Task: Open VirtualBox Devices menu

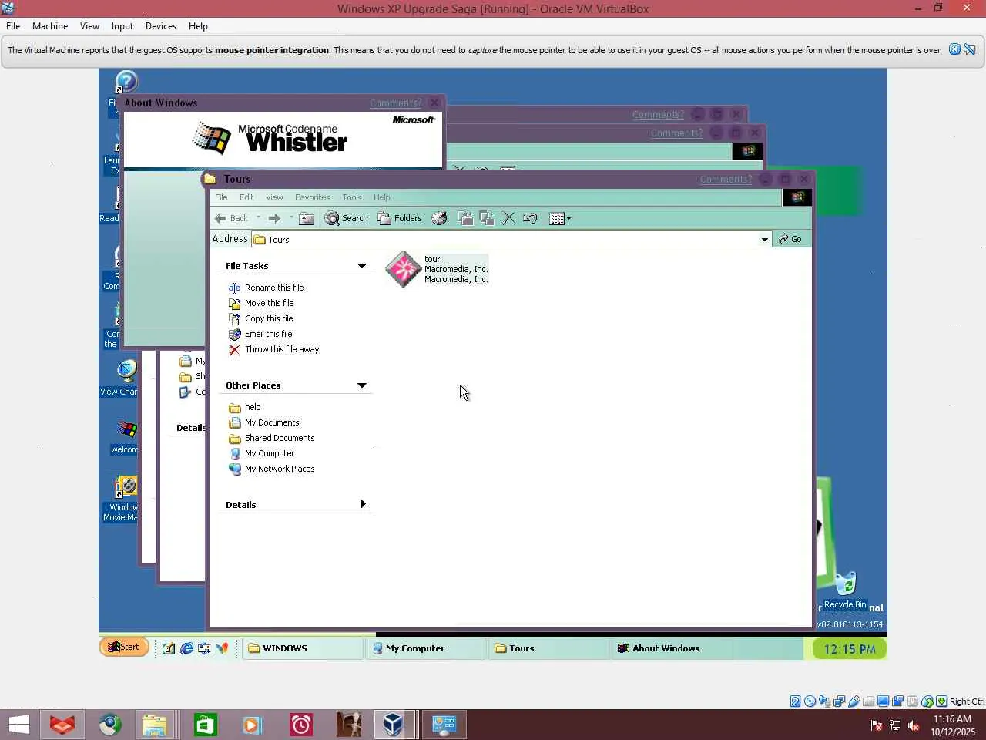Action: tap(161, 26)
